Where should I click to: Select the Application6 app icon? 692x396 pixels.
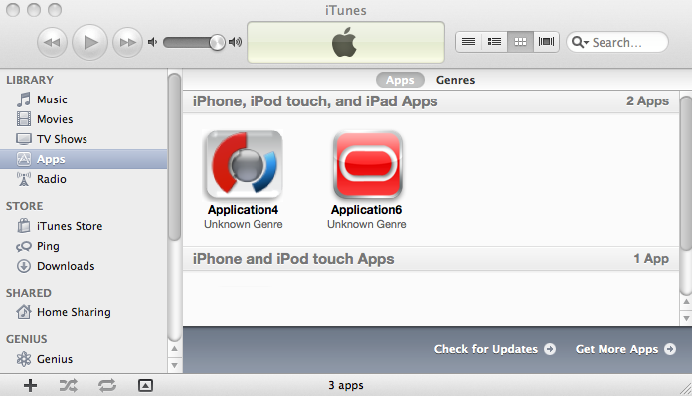coord(368,165)
